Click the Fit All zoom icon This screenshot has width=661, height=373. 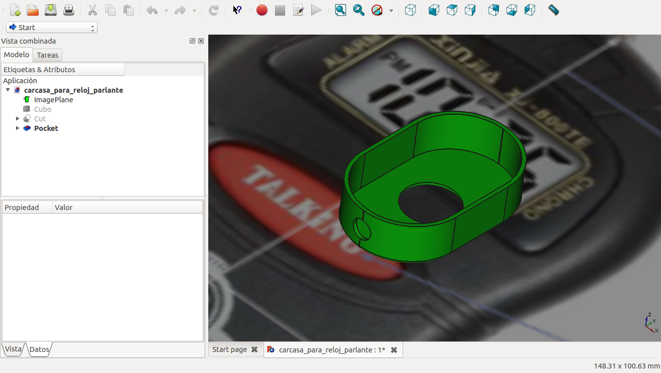pyautogui.click(x=340, y=10)
